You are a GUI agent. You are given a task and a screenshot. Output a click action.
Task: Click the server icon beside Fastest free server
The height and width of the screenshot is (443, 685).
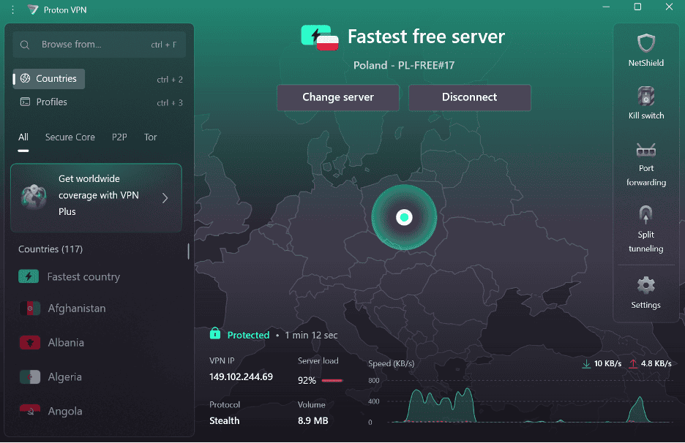[321, 36]
